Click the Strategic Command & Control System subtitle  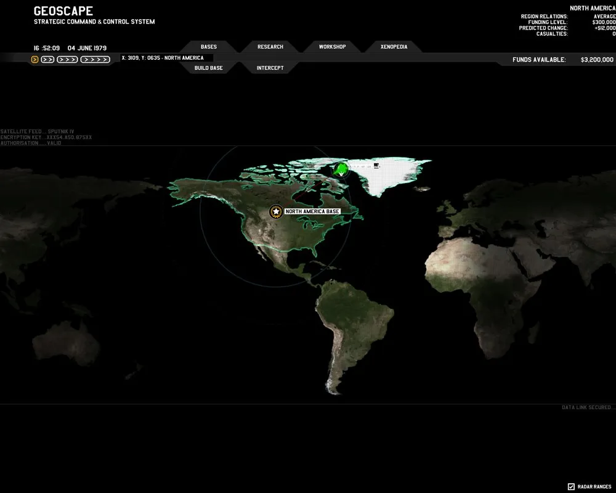click(x=94, y=22)
